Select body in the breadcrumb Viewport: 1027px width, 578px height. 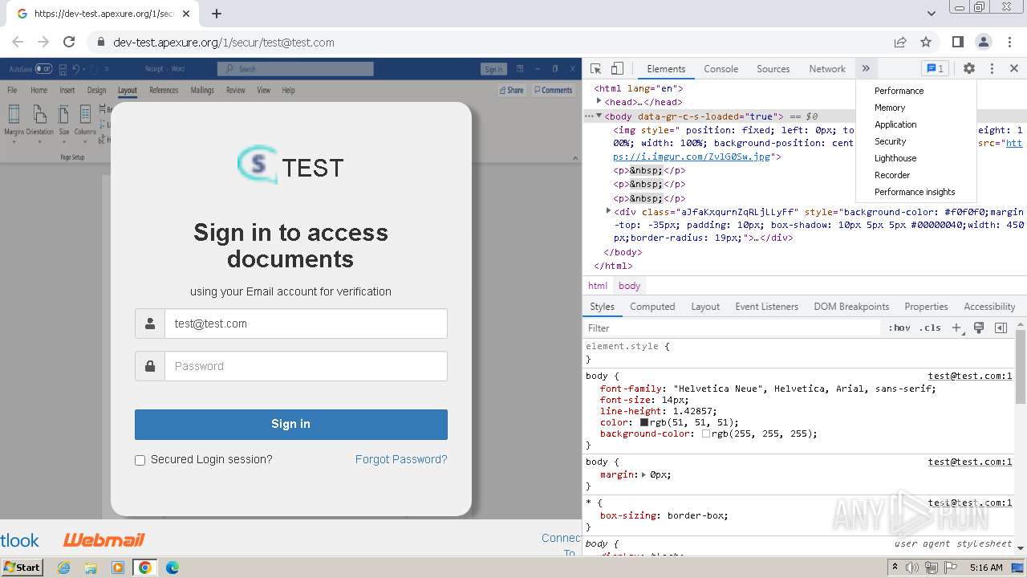tap(629, 286)
